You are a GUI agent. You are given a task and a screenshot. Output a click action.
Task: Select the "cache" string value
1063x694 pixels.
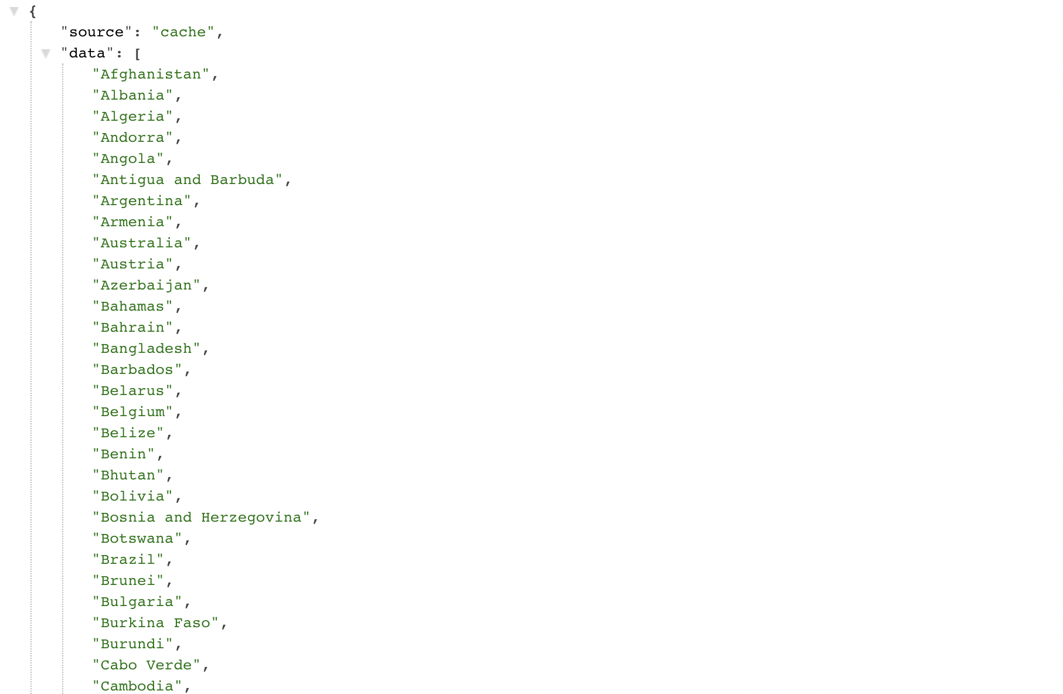pyautogui.click(x=183, y=32)
